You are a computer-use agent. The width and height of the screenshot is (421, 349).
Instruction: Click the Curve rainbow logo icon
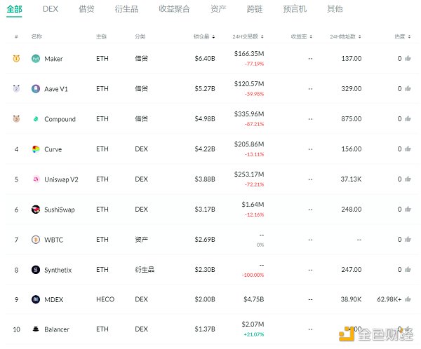click(36, 149)
